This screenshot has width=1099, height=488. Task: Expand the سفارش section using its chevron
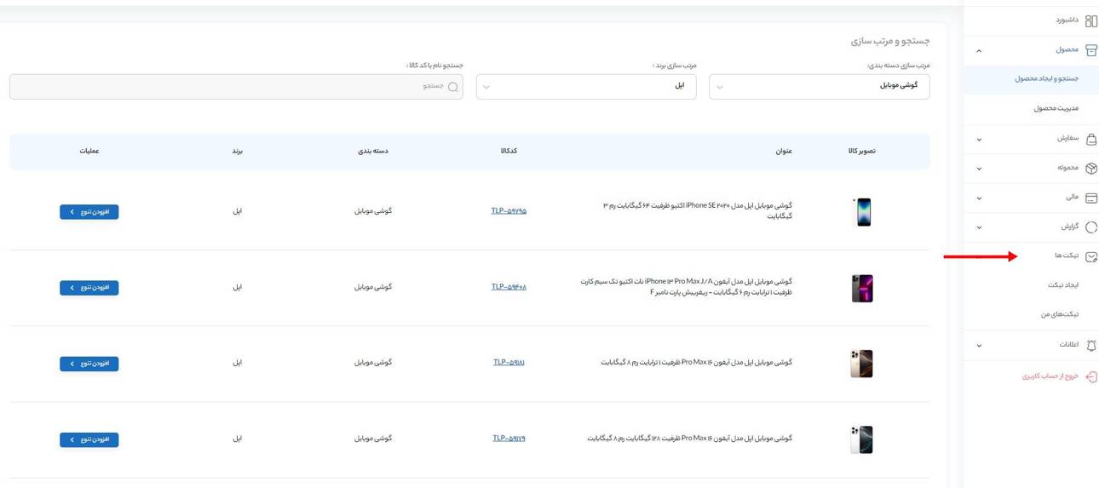click(x=979, y=140)
